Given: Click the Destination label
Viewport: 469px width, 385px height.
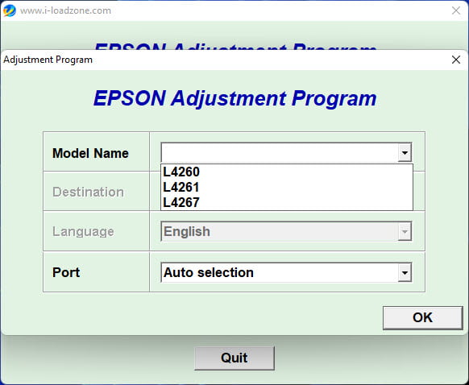Looking at the screenshot, I should pos(88,192).
